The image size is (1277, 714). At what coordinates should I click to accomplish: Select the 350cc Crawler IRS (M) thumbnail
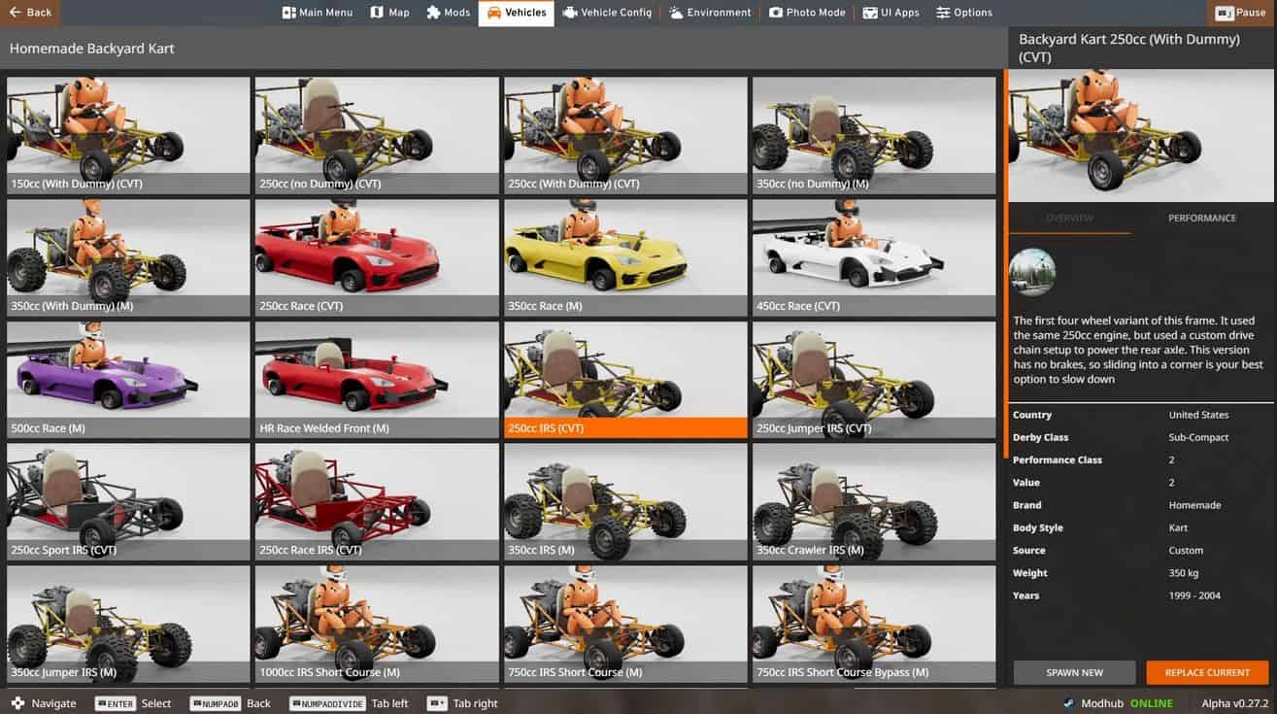tap(873, 500)
